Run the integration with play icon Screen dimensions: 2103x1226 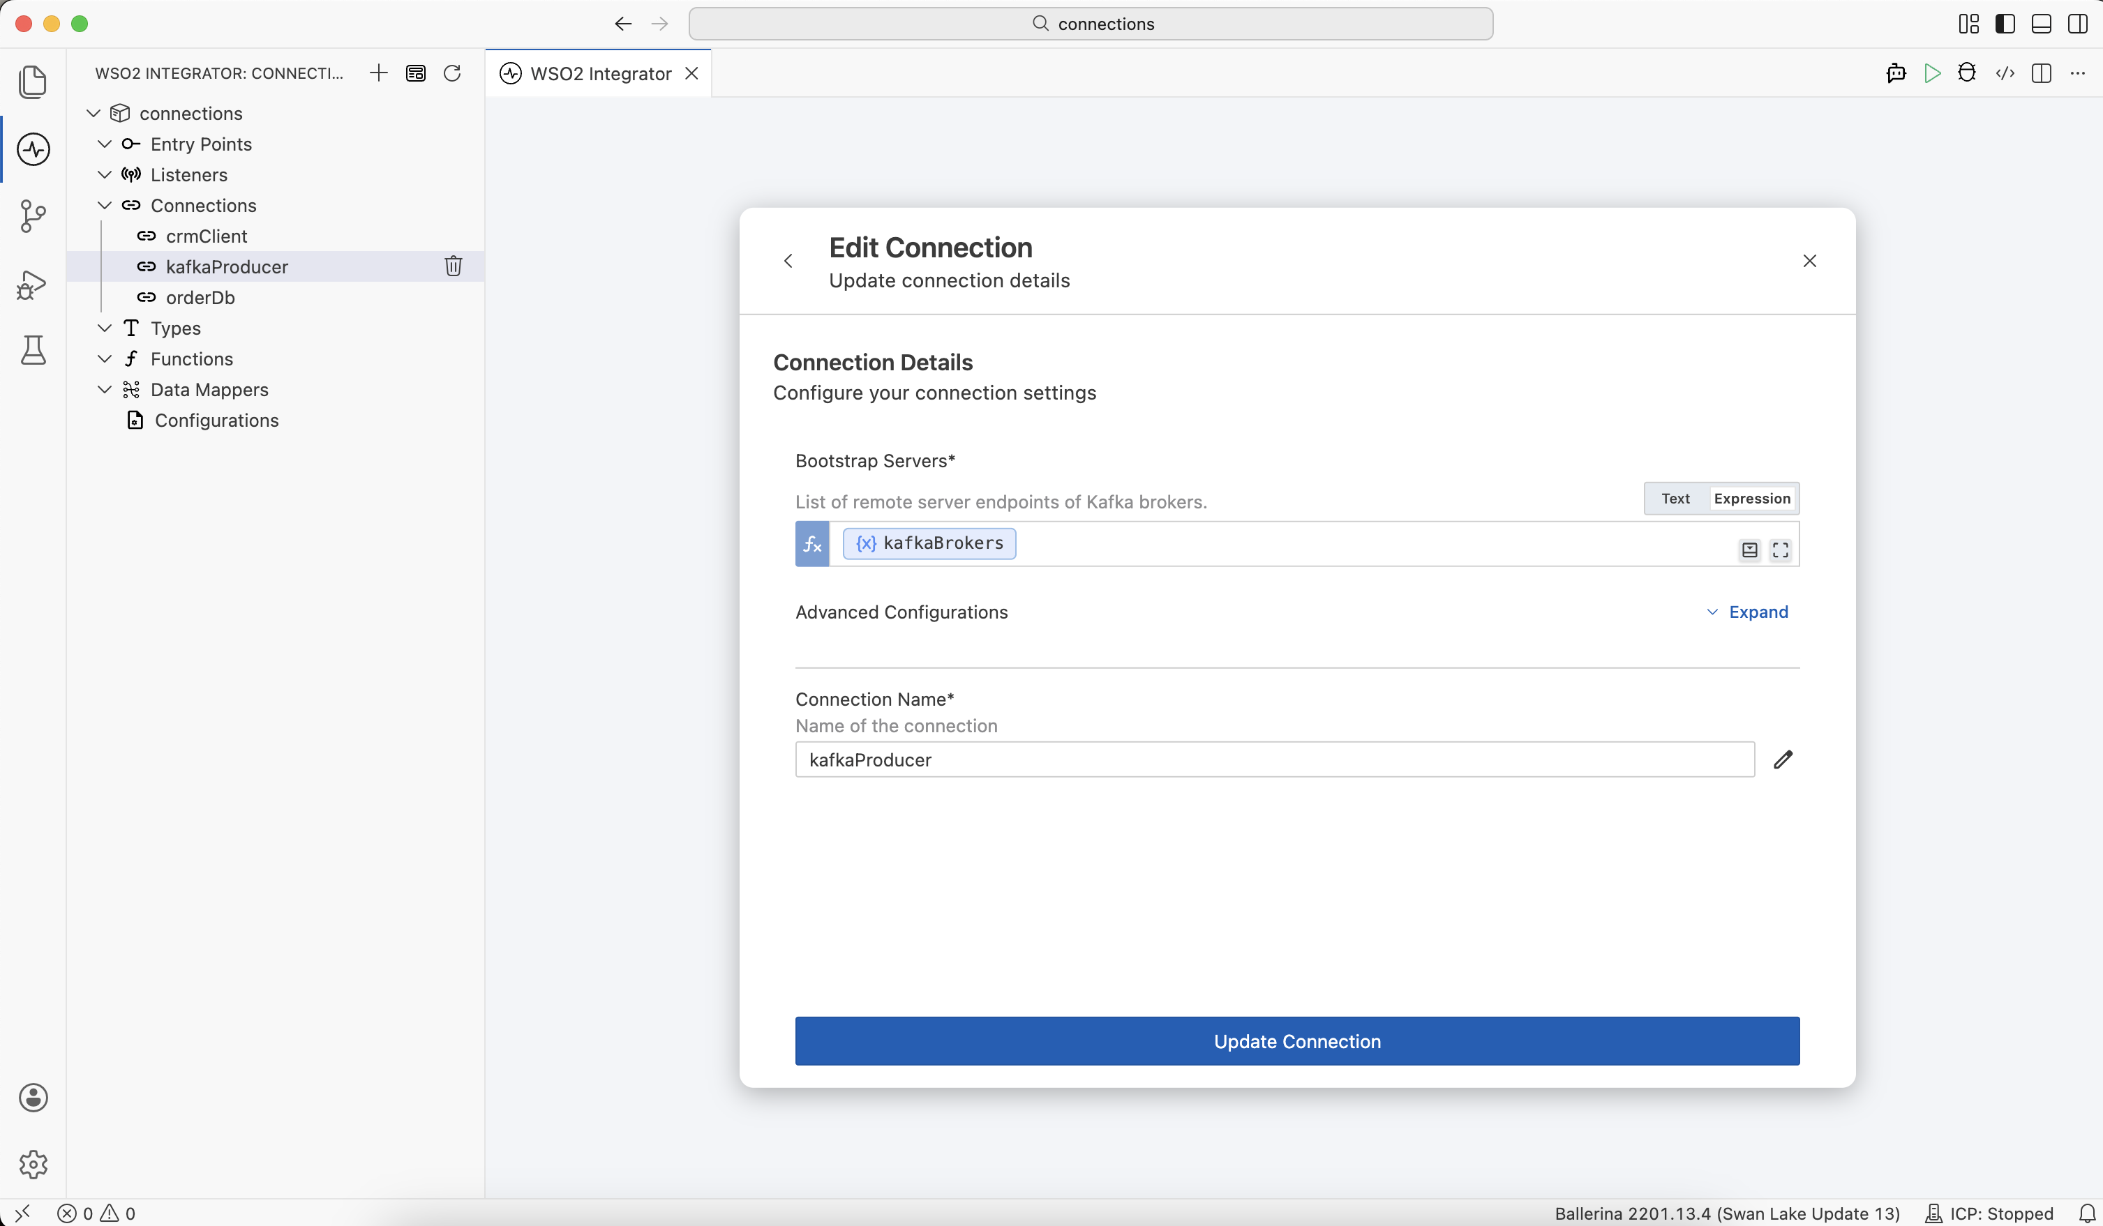[1932, 73]
